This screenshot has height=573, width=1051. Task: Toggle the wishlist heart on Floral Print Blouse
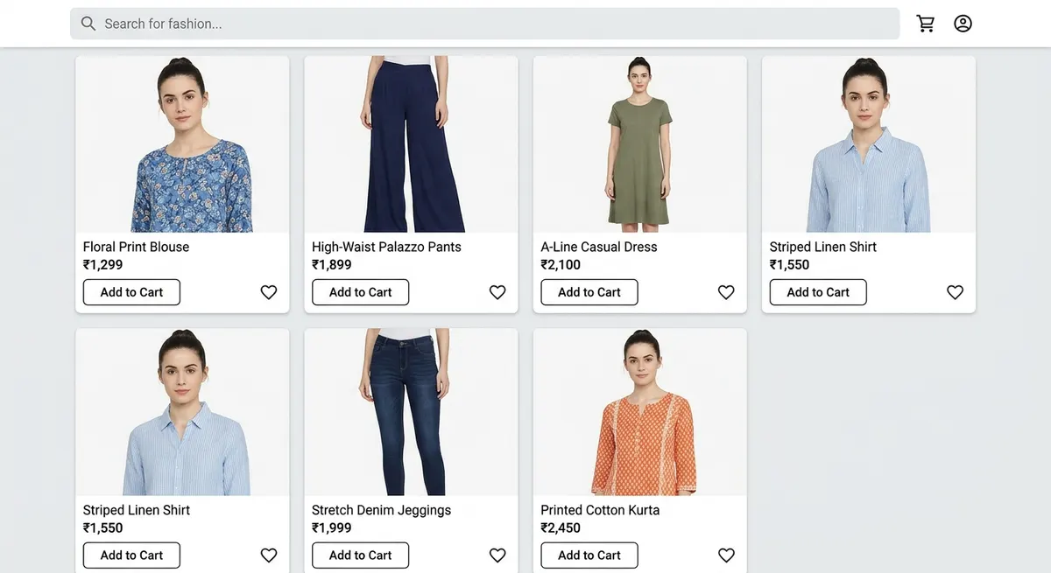point(268,291)
